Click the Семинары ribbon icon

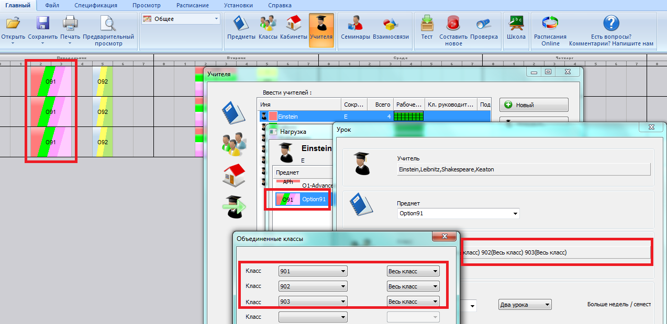(x=355, y=24)
